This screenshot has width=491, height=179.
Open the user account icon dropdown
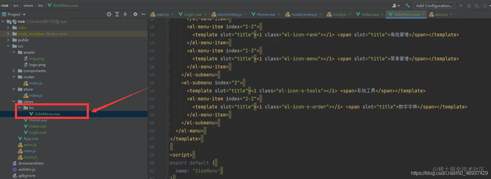coord(396,5)
